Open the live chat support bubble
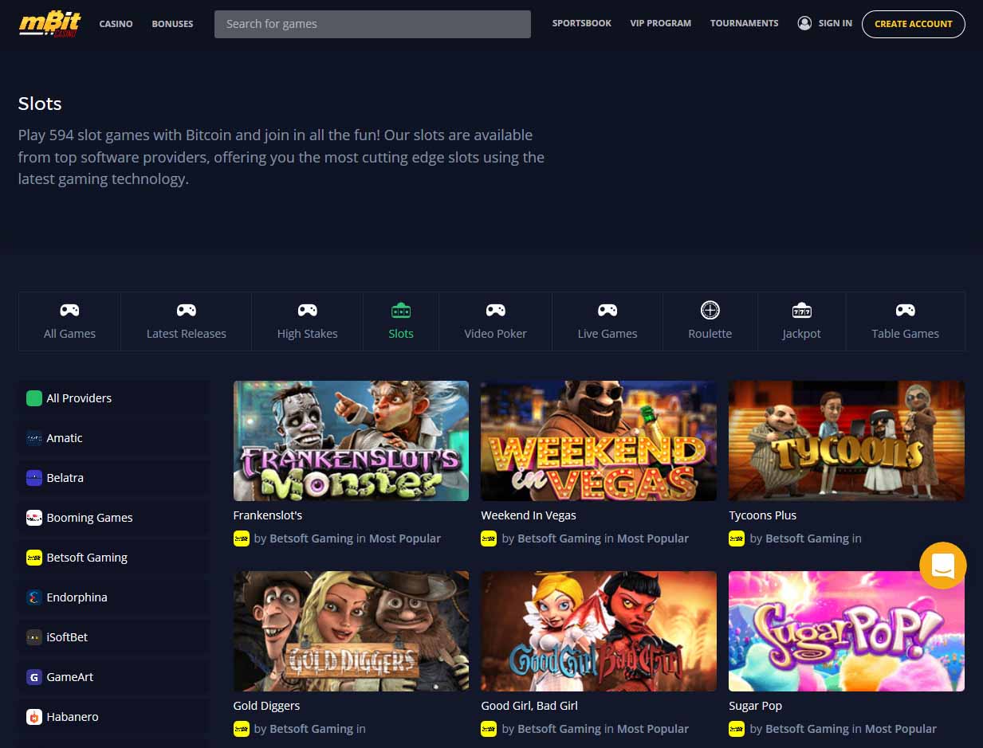The height and width of the screenshot is (748, 983). click(942, 566)
